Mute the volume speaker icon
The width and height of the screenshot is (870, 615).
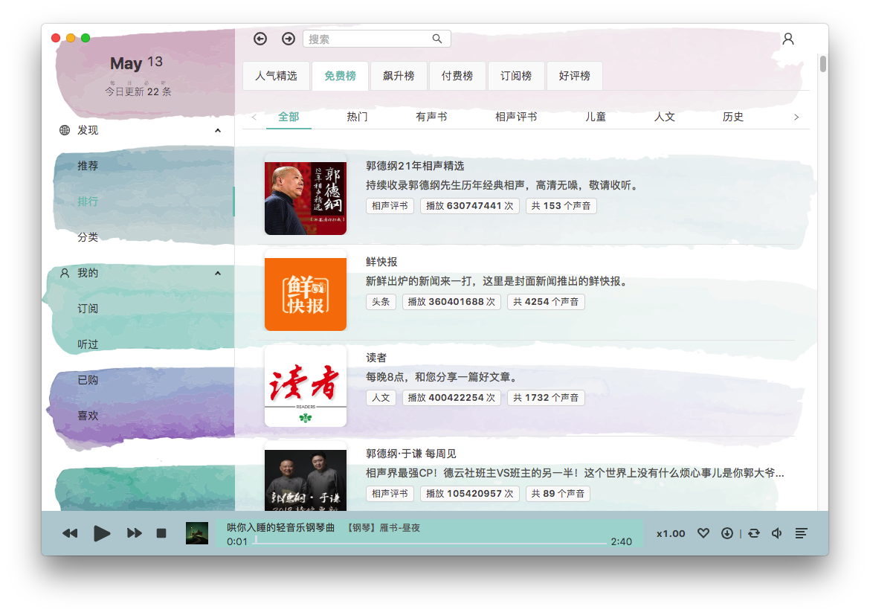point(777,533)
